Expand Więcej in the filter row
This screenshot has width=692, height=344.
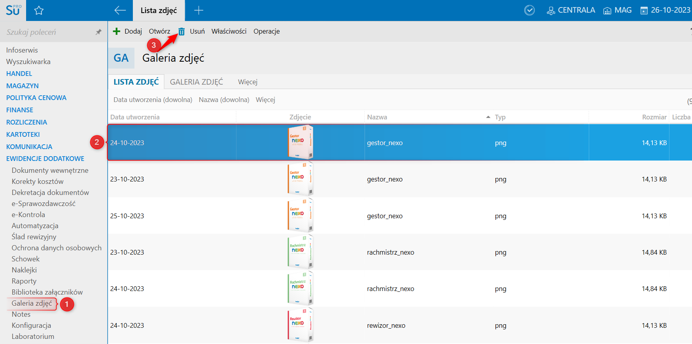(265, 100)
